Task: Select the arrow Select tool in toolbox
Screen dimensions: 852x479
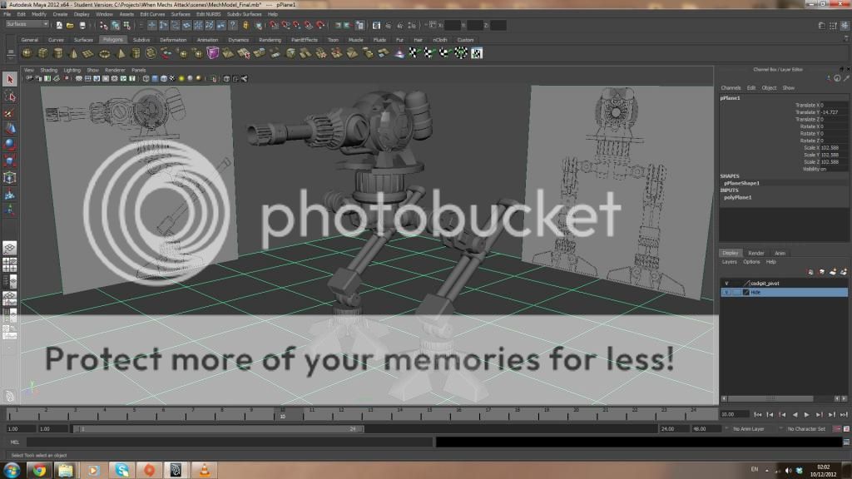Action: tap(10, 80)
